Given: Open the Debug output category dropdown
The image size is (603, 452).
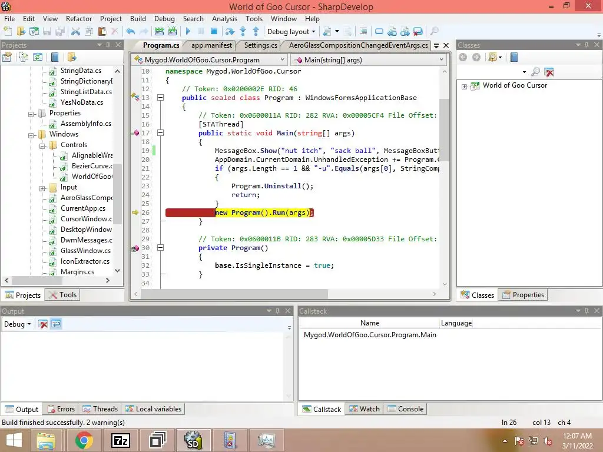Looking at the screenshot, I should 17,324.
